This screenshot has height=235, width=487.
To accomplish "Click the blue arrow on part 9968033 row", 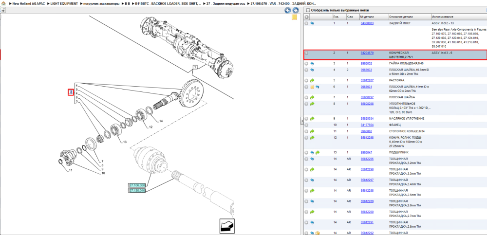I will (x=312, y=70).
